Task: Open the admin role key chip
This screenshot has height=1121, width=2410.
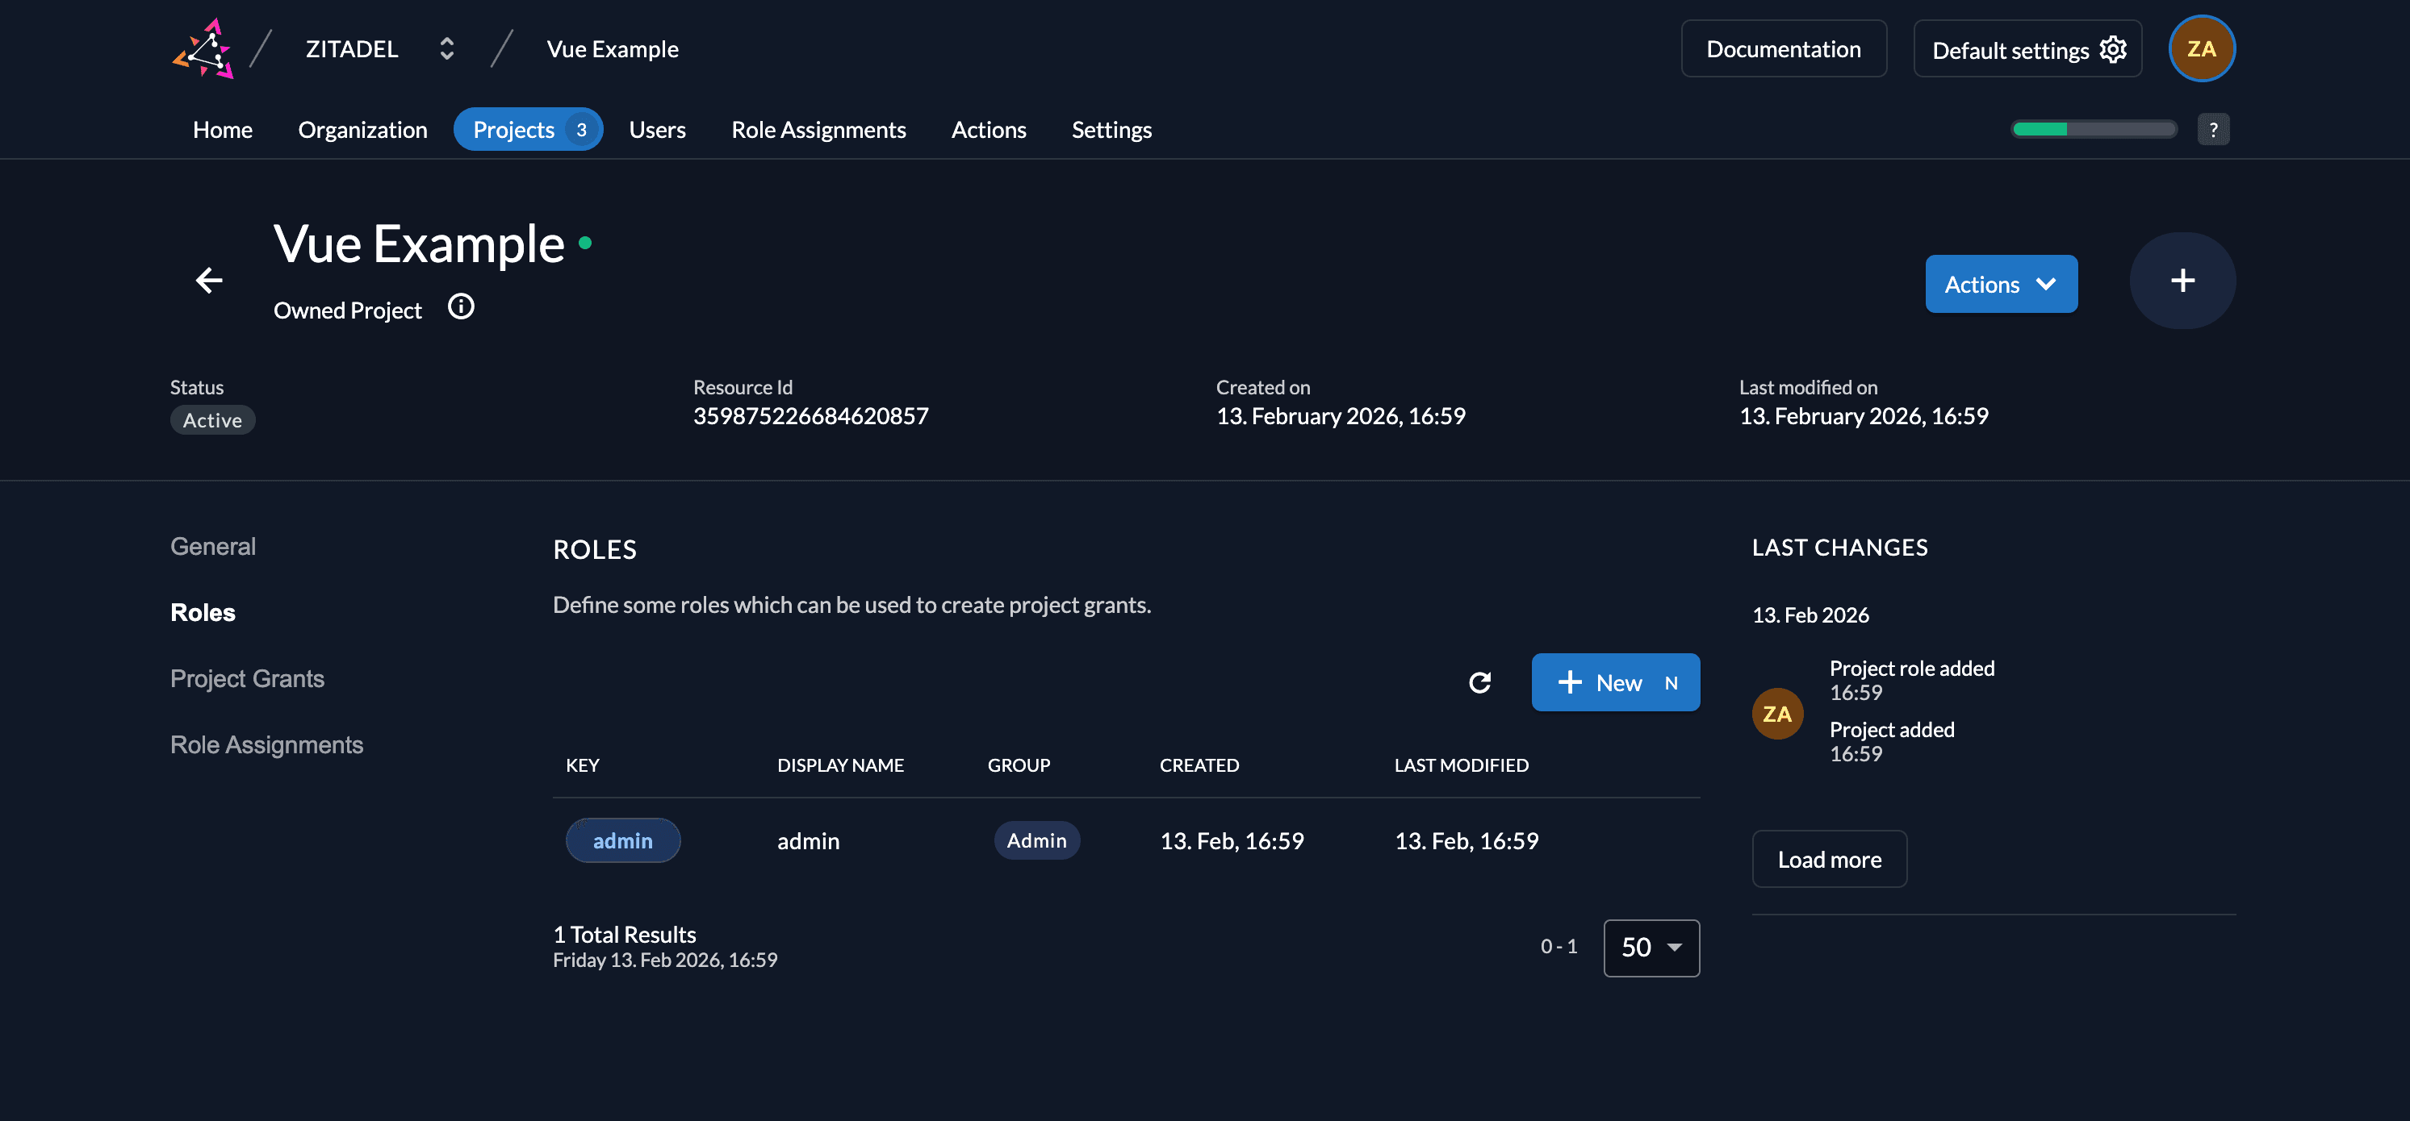Action: click(x=622, y=840)
